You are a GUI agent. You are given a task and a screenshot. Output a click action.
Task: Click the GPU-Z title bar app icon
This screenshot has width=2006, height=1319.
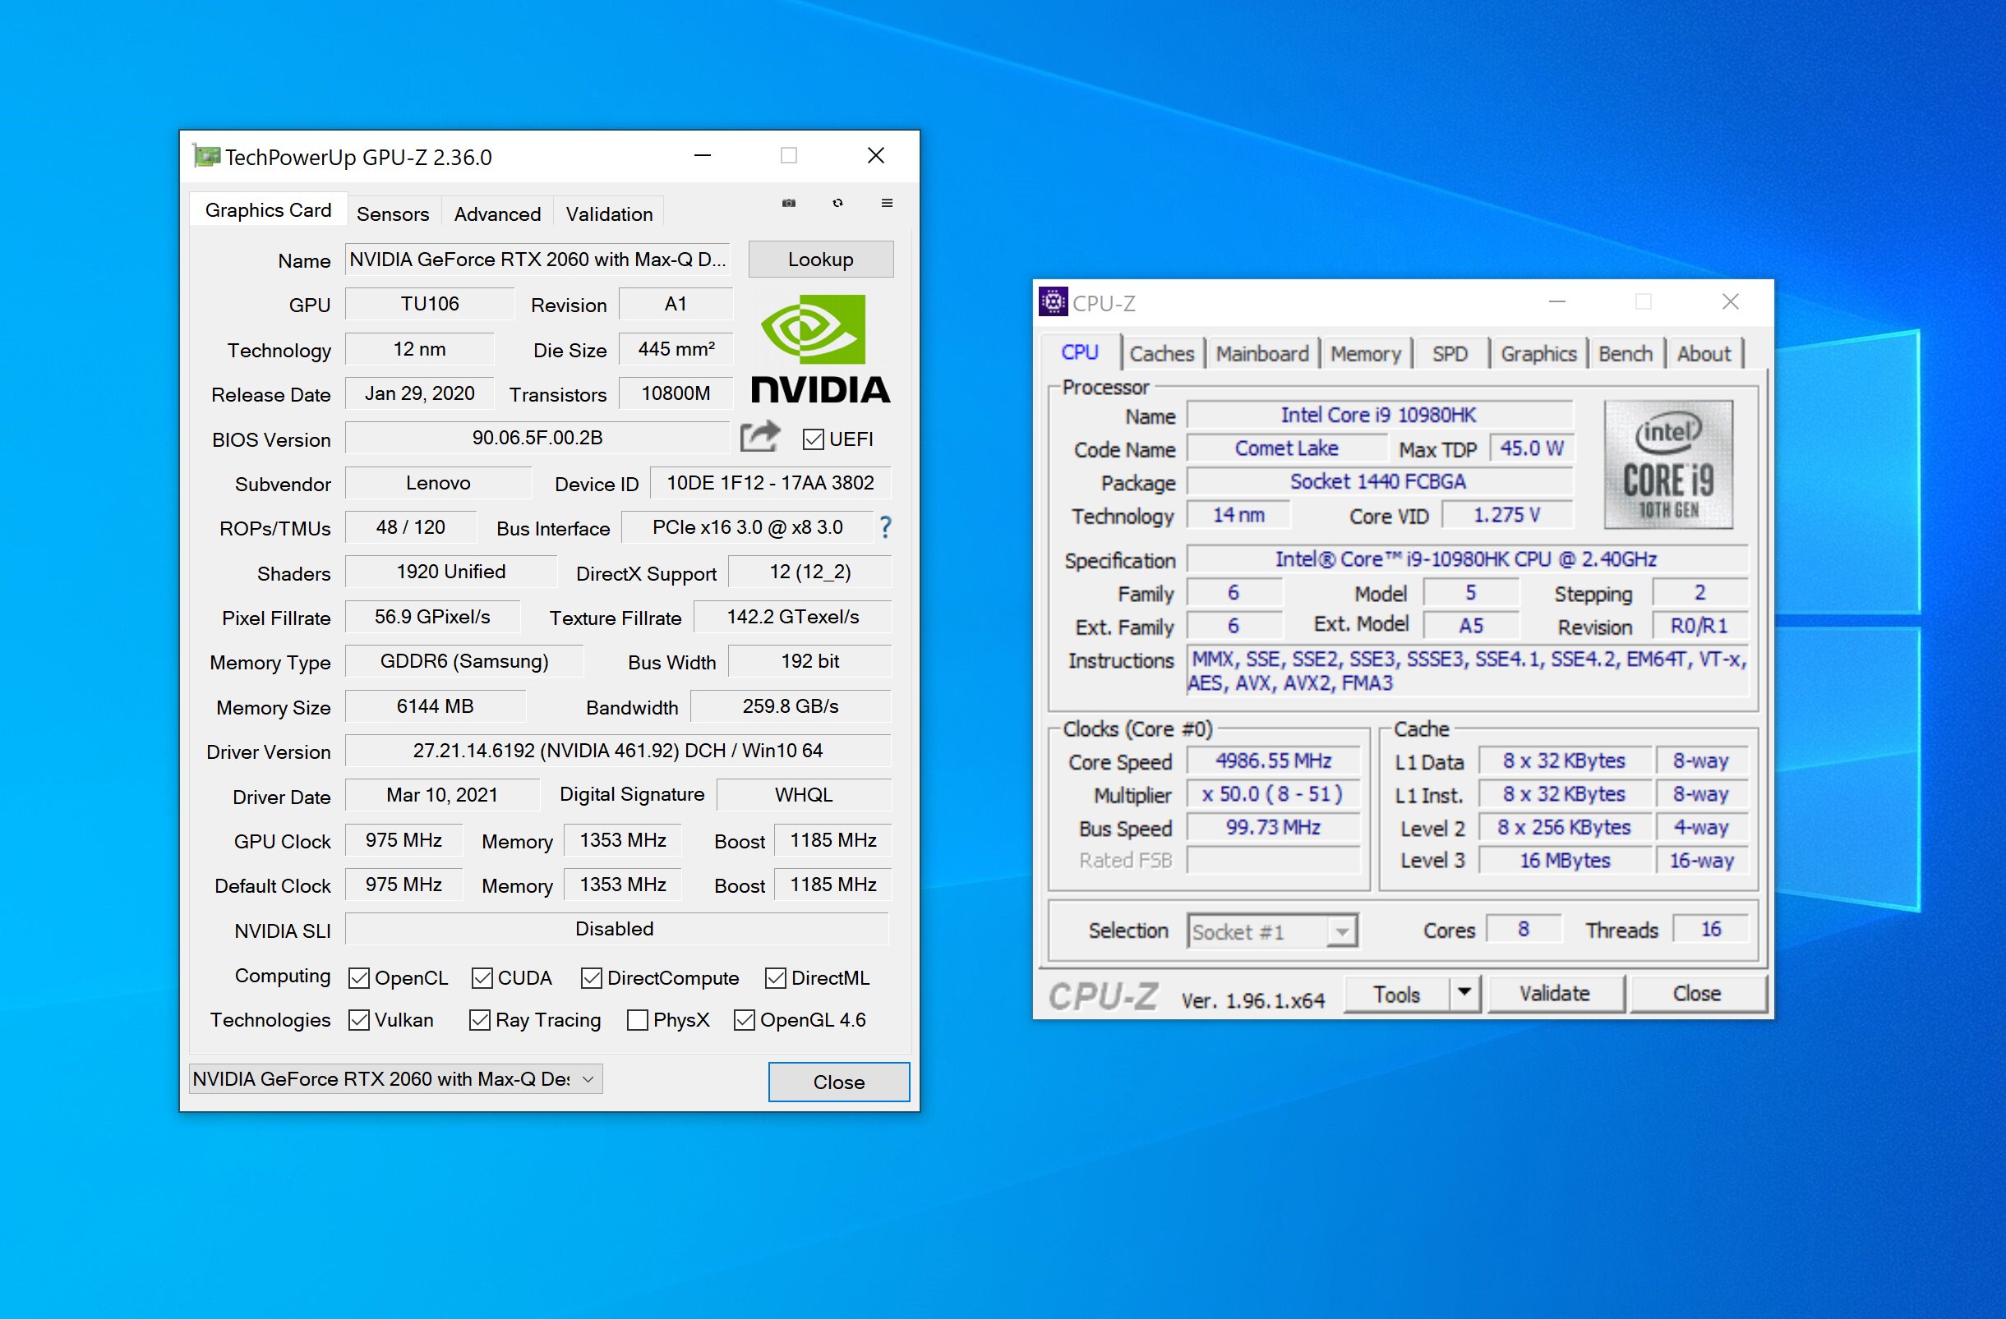(x=206, y=157)
